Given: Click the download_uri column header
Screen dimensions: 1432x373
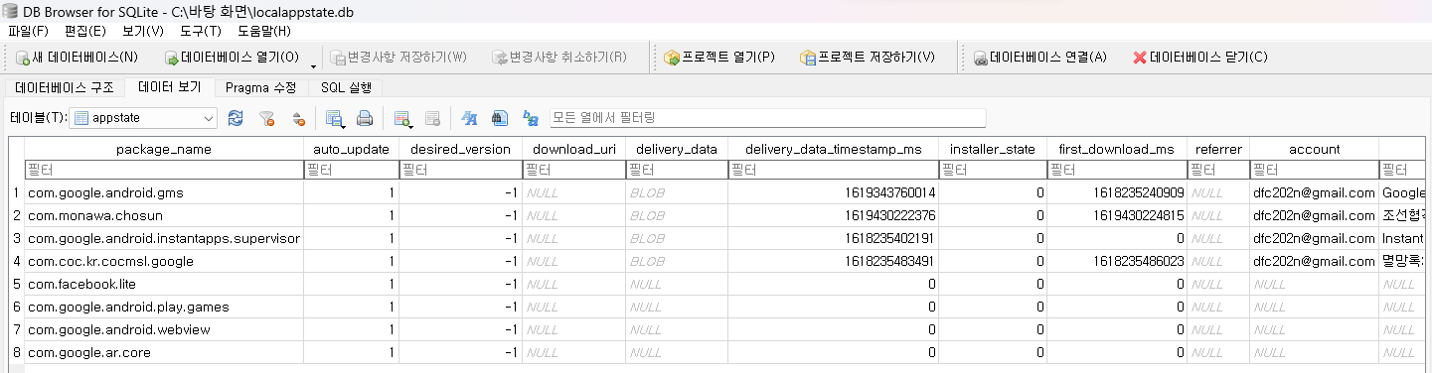Looking at the screenshot, I should point(573,149).
